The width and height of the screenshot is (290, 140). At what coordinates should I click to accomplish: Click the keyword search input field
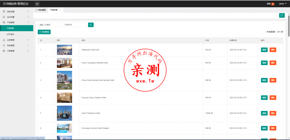pyautogui.click(x=50, y=25)
